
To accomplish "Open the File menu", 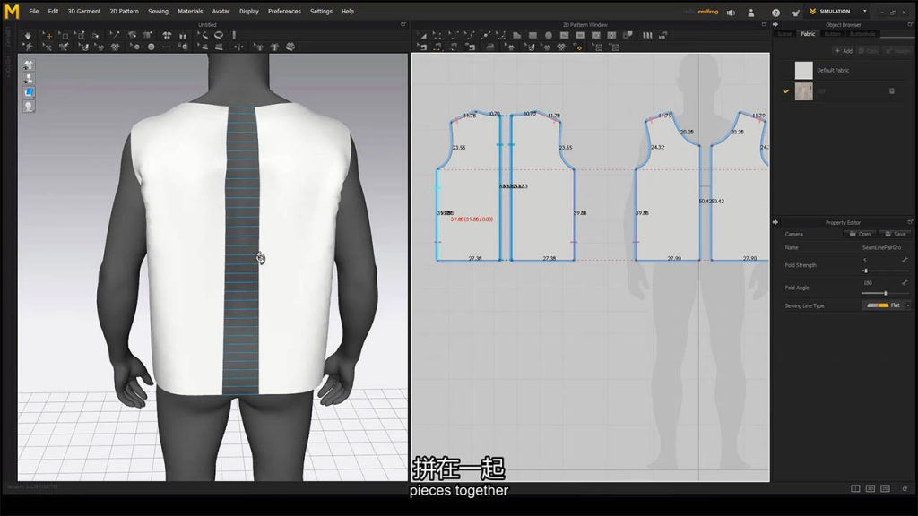I will (x=34, y=11).
